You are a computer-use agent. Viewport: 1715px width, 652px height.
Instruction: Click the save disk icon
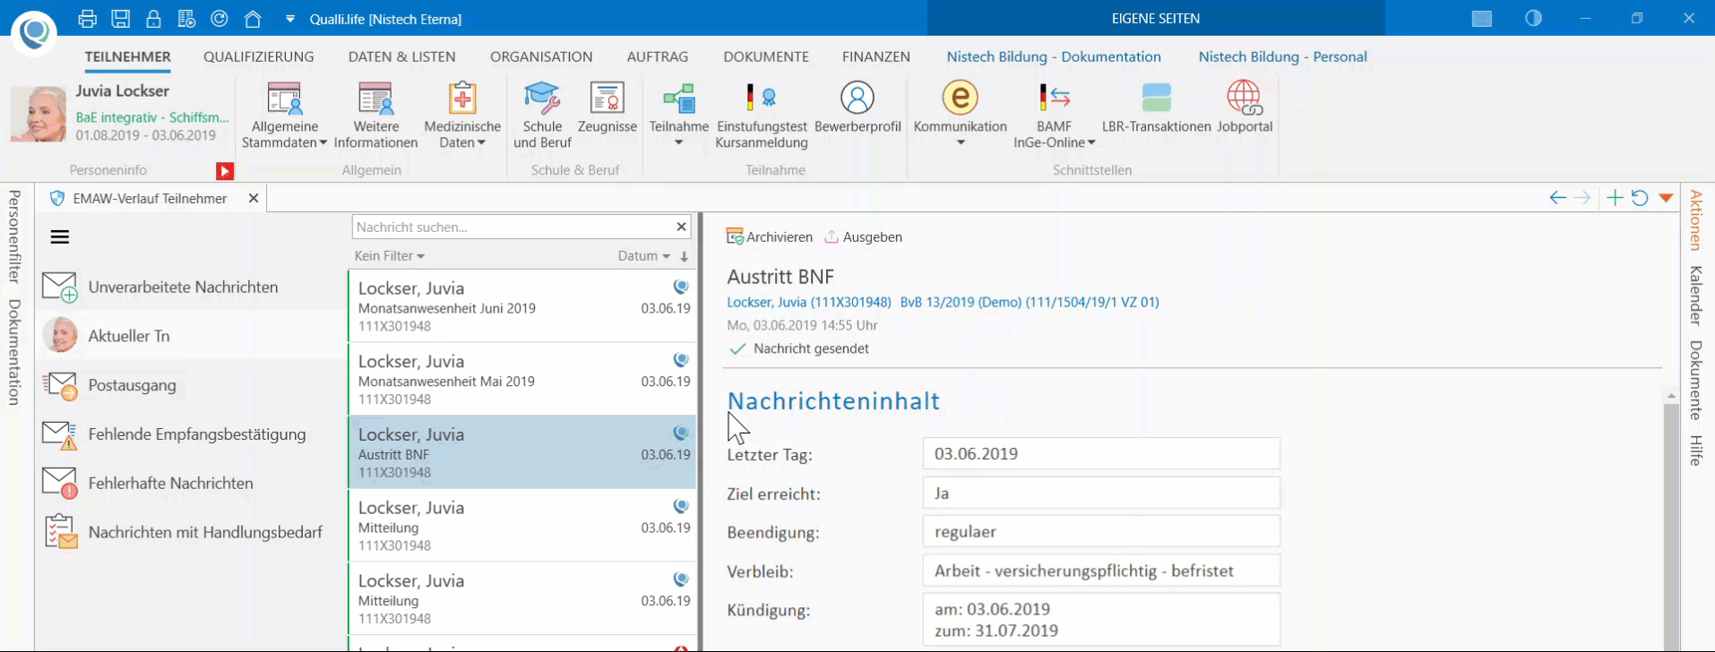120,18
